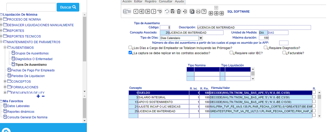Screen dimensions: 329x132
Task: Click the trash can delete icon
Action: click(179, 11)
